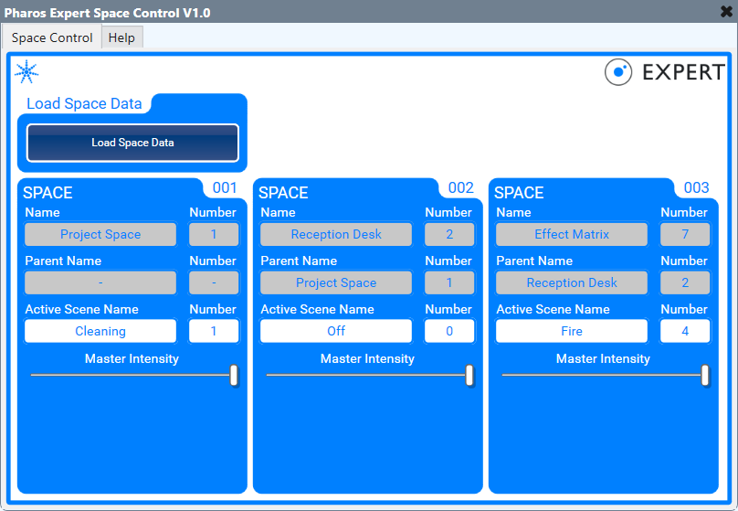The image size is (738, 511).
Task: Switch to the Space Control tab
Action: [x=52, y=37]
